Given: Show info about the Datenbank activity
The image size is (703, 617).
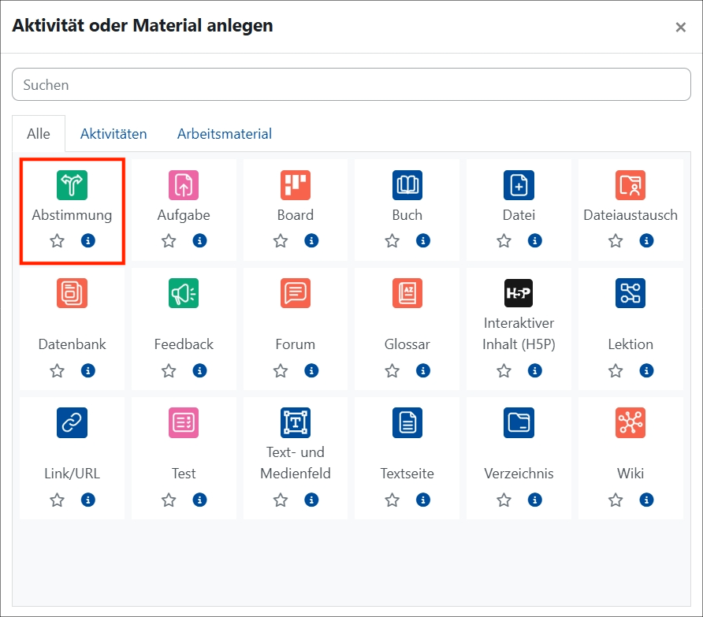Looking at the screenshot, I should tap(88, 370).
